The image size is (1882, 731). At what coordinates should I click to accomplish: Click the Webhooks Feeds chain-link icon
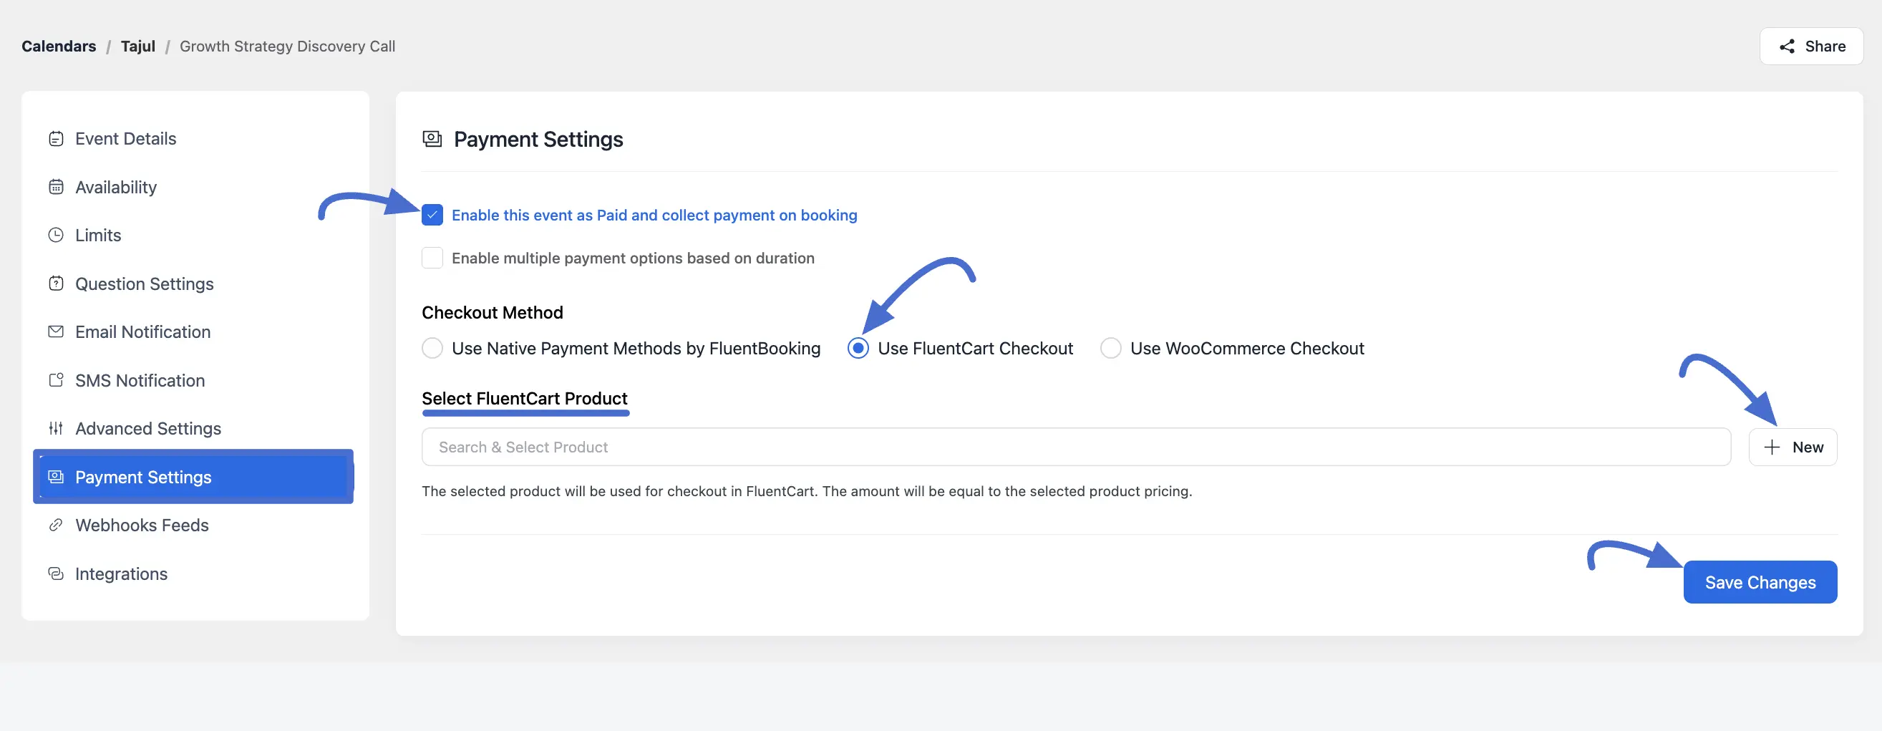click(x=56, y=525)
